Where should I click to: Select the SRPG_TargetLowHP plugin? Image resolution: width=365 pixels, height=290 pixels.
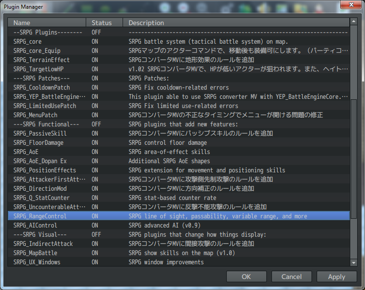point(178,69)
